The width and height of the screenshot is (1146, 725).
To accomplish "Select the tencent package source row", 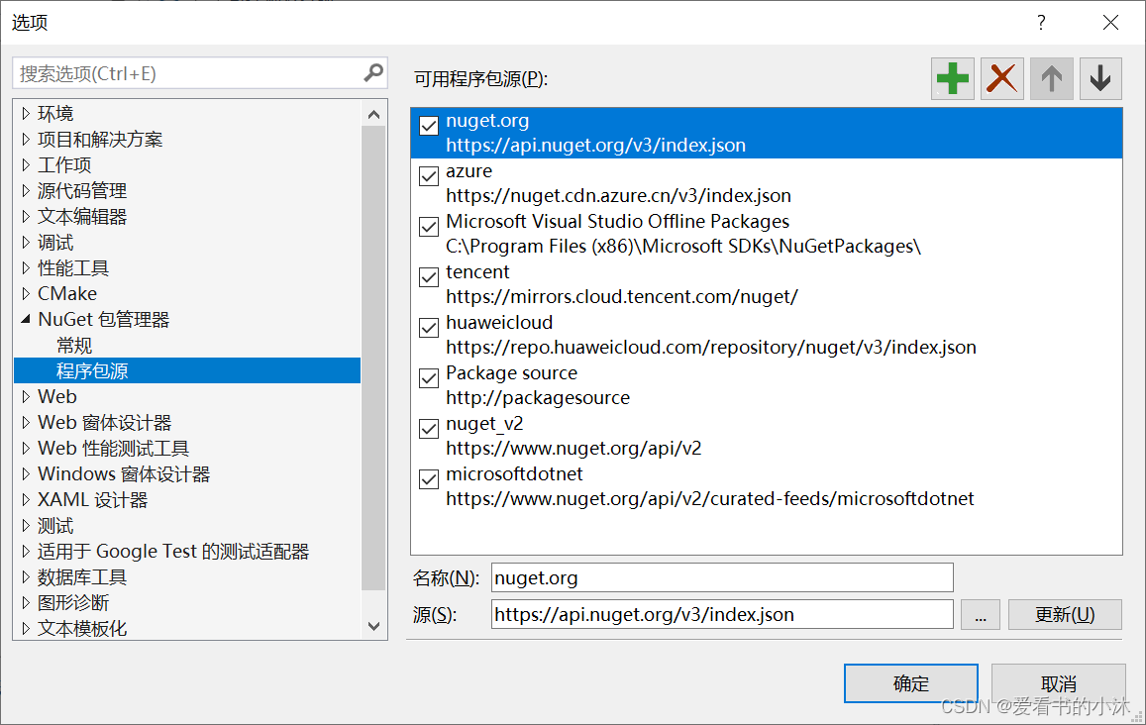I will [x=767, y=284].
